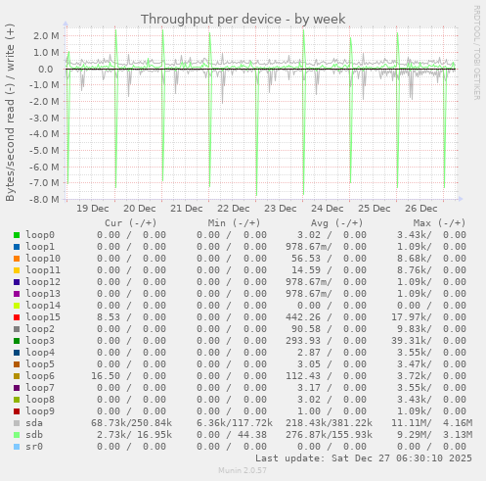Click the 'Munin 2.0.57' footer text
486x481 pixels.
tap(243, 470)
